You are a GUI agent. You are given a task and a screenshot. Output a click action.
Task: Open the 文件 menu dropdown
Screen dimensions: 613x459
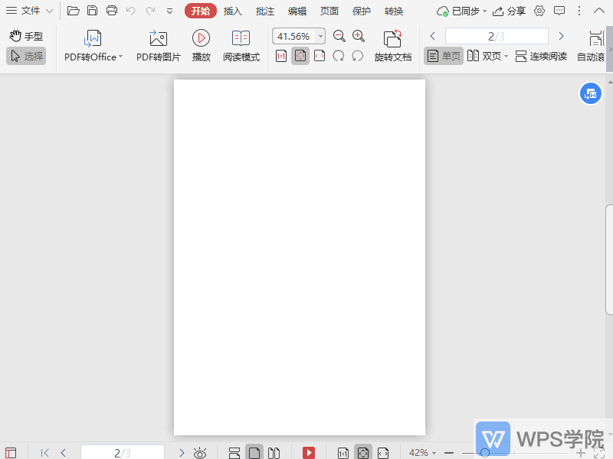click(30, 11)
